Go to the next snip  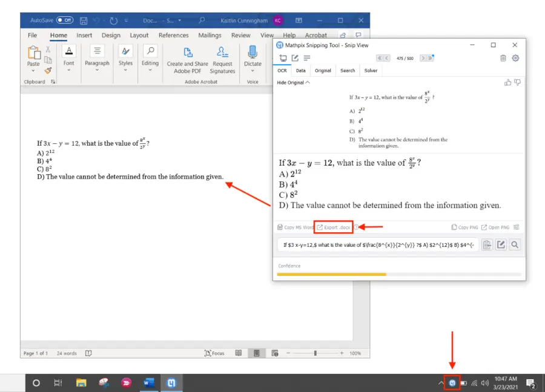[423, 58]
